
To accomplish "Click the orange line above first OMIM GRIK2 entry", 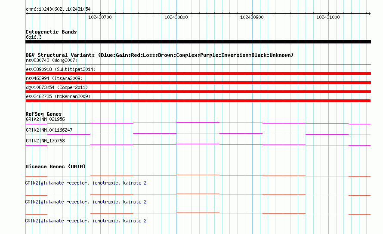I will (198, 175).
